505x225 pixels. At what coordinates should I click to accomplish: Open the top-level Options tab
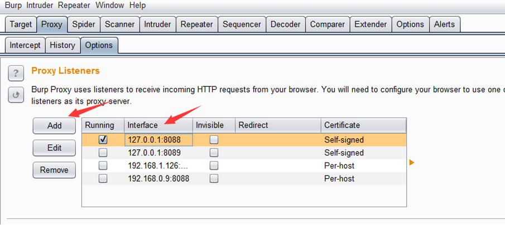click(410, 25)
